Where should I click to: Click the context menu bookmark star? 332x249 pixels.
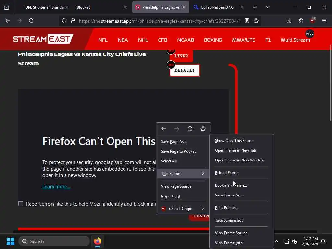click(203, 129)
